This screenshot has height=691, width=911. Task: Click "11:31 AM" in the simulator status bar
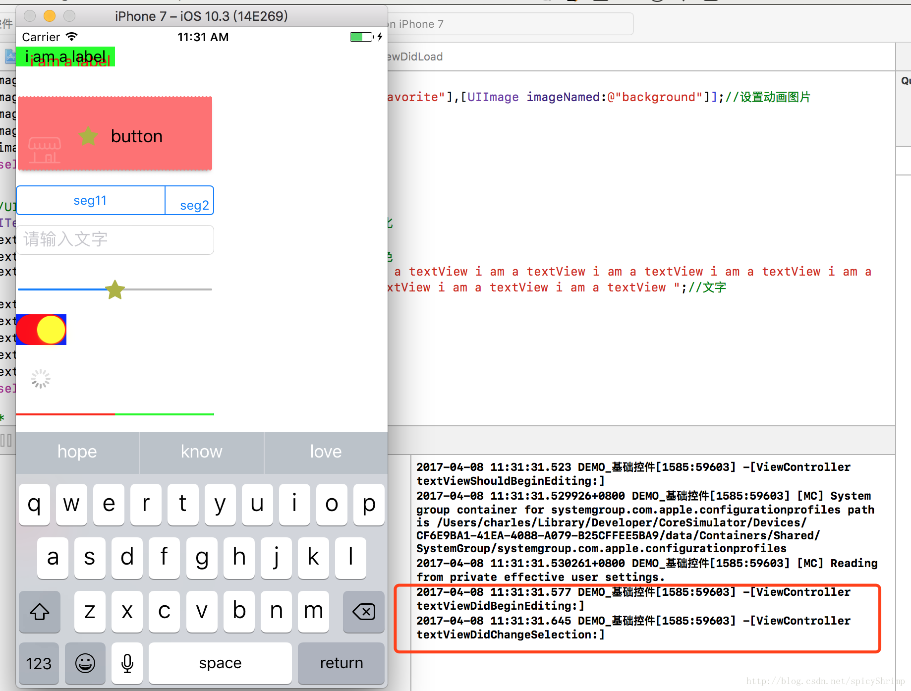(x=203, y=37)
